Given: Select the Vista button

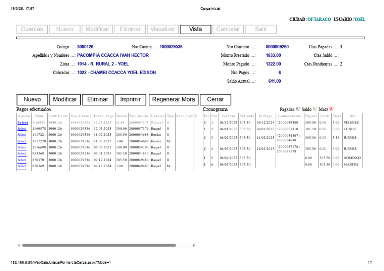Looking at the screenshot, I should point(196,29).
